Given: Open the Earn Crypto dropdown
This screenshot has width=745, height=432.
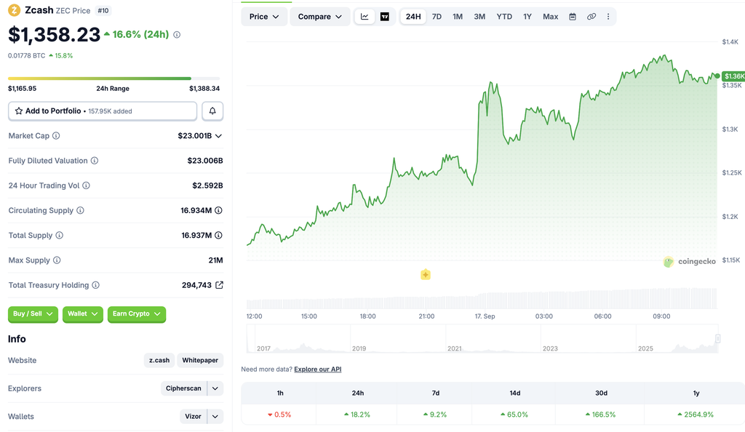Looking at the screenshot, I should pyautogui.click(x=136, y=313).
